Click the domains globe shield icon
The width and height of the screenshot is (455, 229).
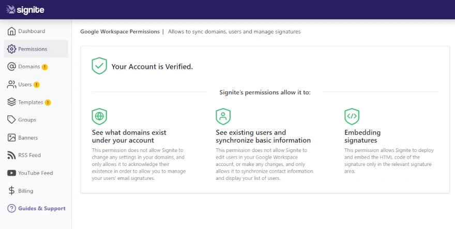(x=99, y=116)
